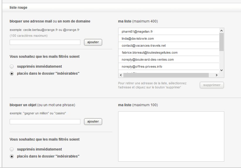This screenshot has width=241, height=168.
Task: Select "supprimés immédiatement" for blocked addresses
Action: (12, 66)
